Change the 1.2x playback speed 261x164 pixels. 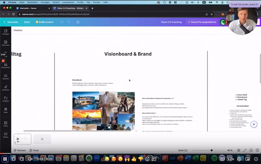click(231, 159)
